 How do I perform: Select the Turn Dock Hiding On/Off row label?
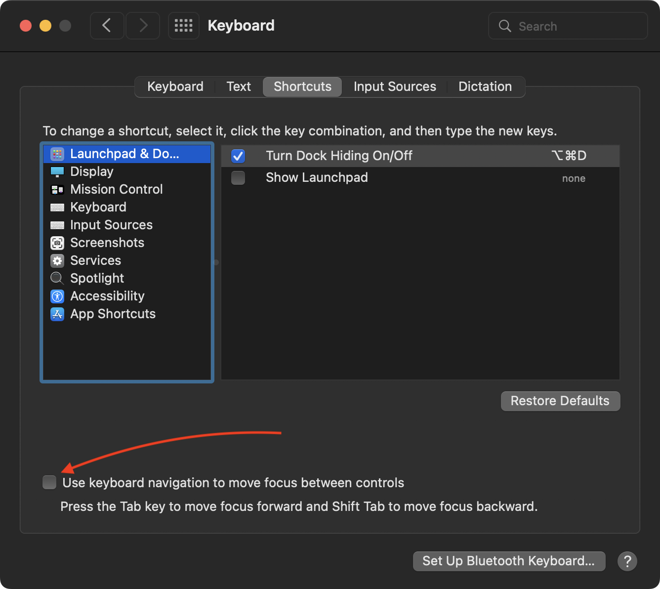(x=339, y=156)
